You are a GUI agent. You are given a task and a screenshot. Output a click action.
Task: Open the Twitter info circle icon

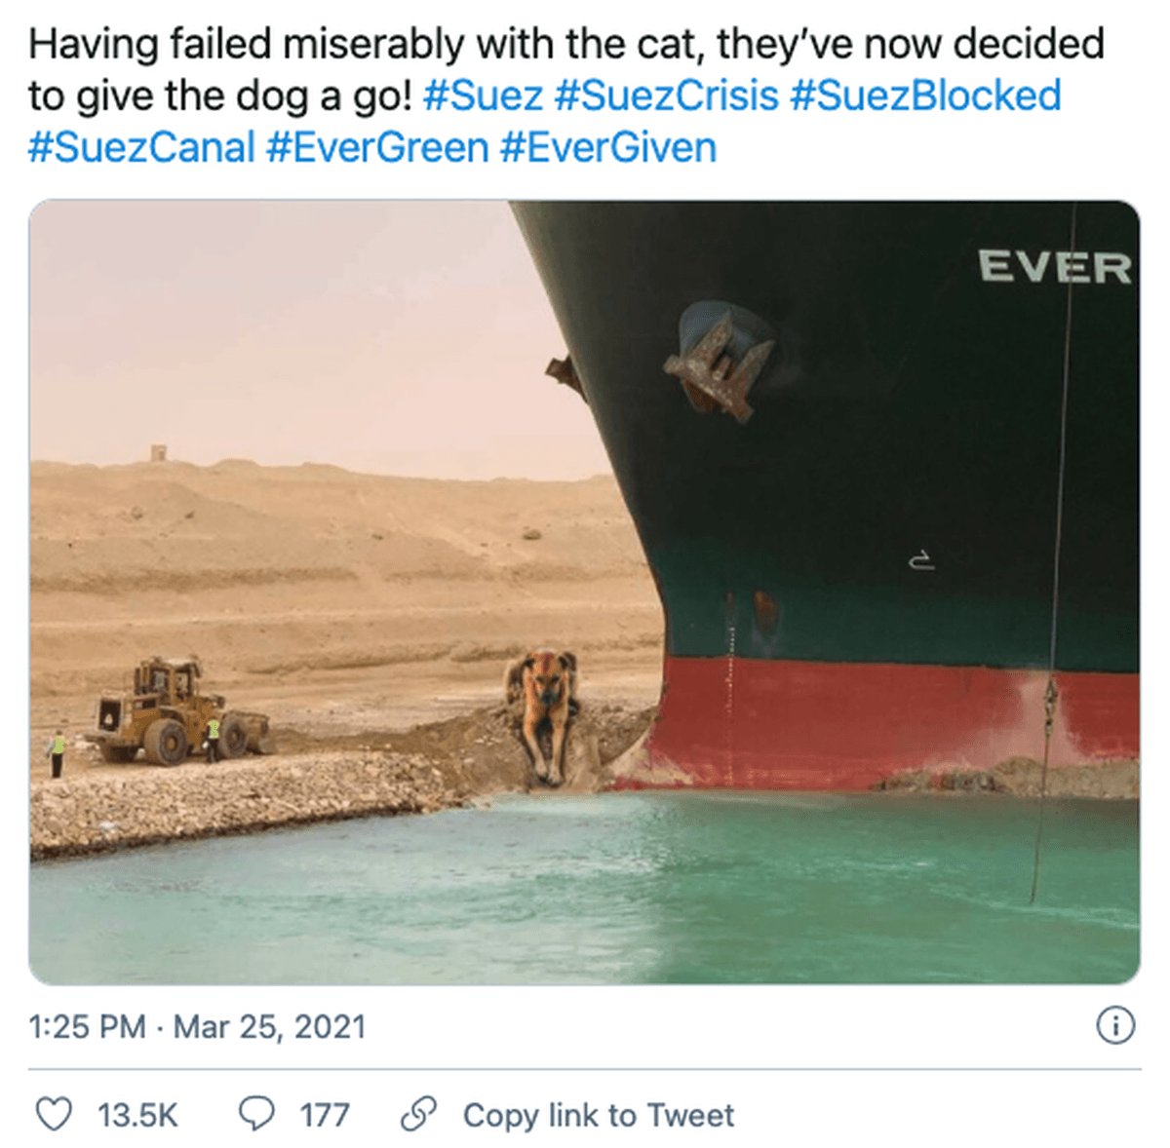(x=1115, y=1025)
